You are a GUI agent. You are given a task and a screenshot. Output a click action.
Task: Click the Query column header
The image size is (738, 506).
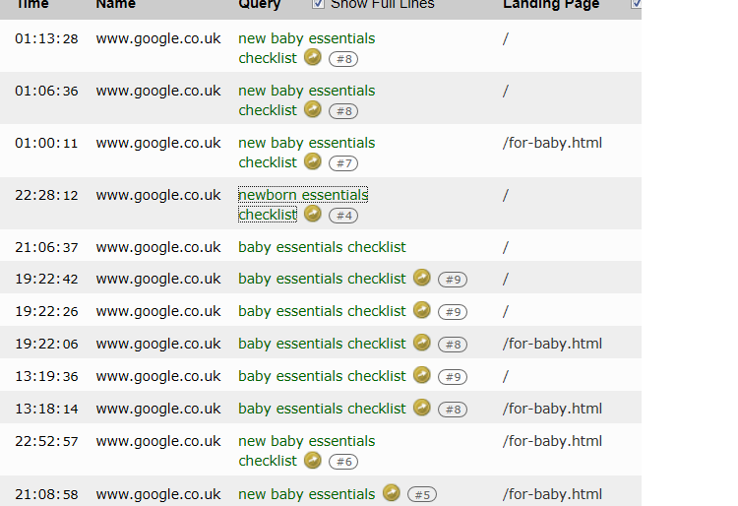point(260,4)
